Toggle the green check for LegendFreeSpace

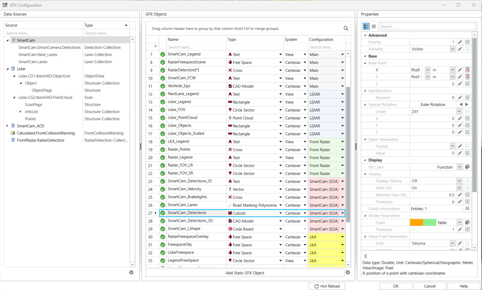coord(163,261)
